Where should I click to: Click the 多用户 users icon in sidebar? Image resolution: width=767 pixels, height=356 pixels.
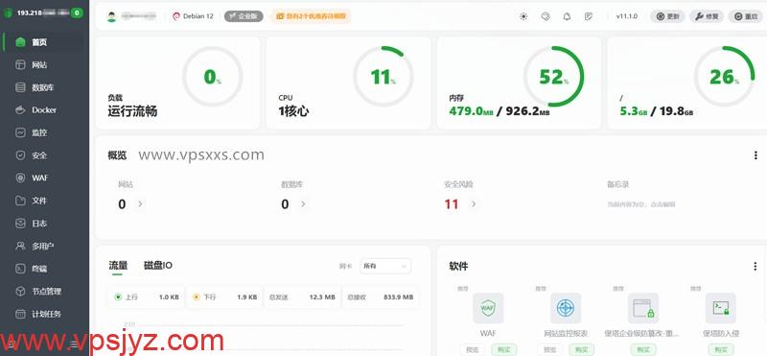(20, 246)
